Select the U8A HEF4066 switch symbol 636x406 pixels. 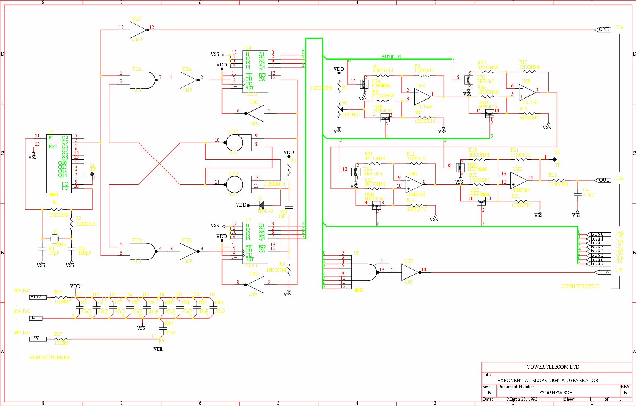point(356,172)
